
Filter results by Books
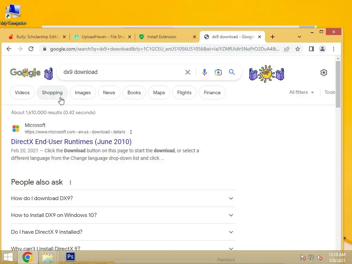[134, 92]
